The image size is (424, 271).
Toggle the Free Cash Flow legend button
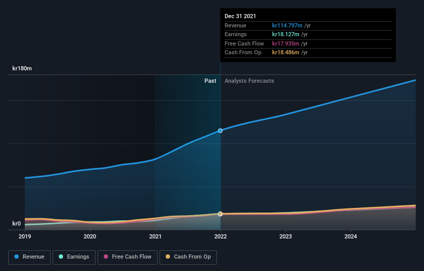128,257
